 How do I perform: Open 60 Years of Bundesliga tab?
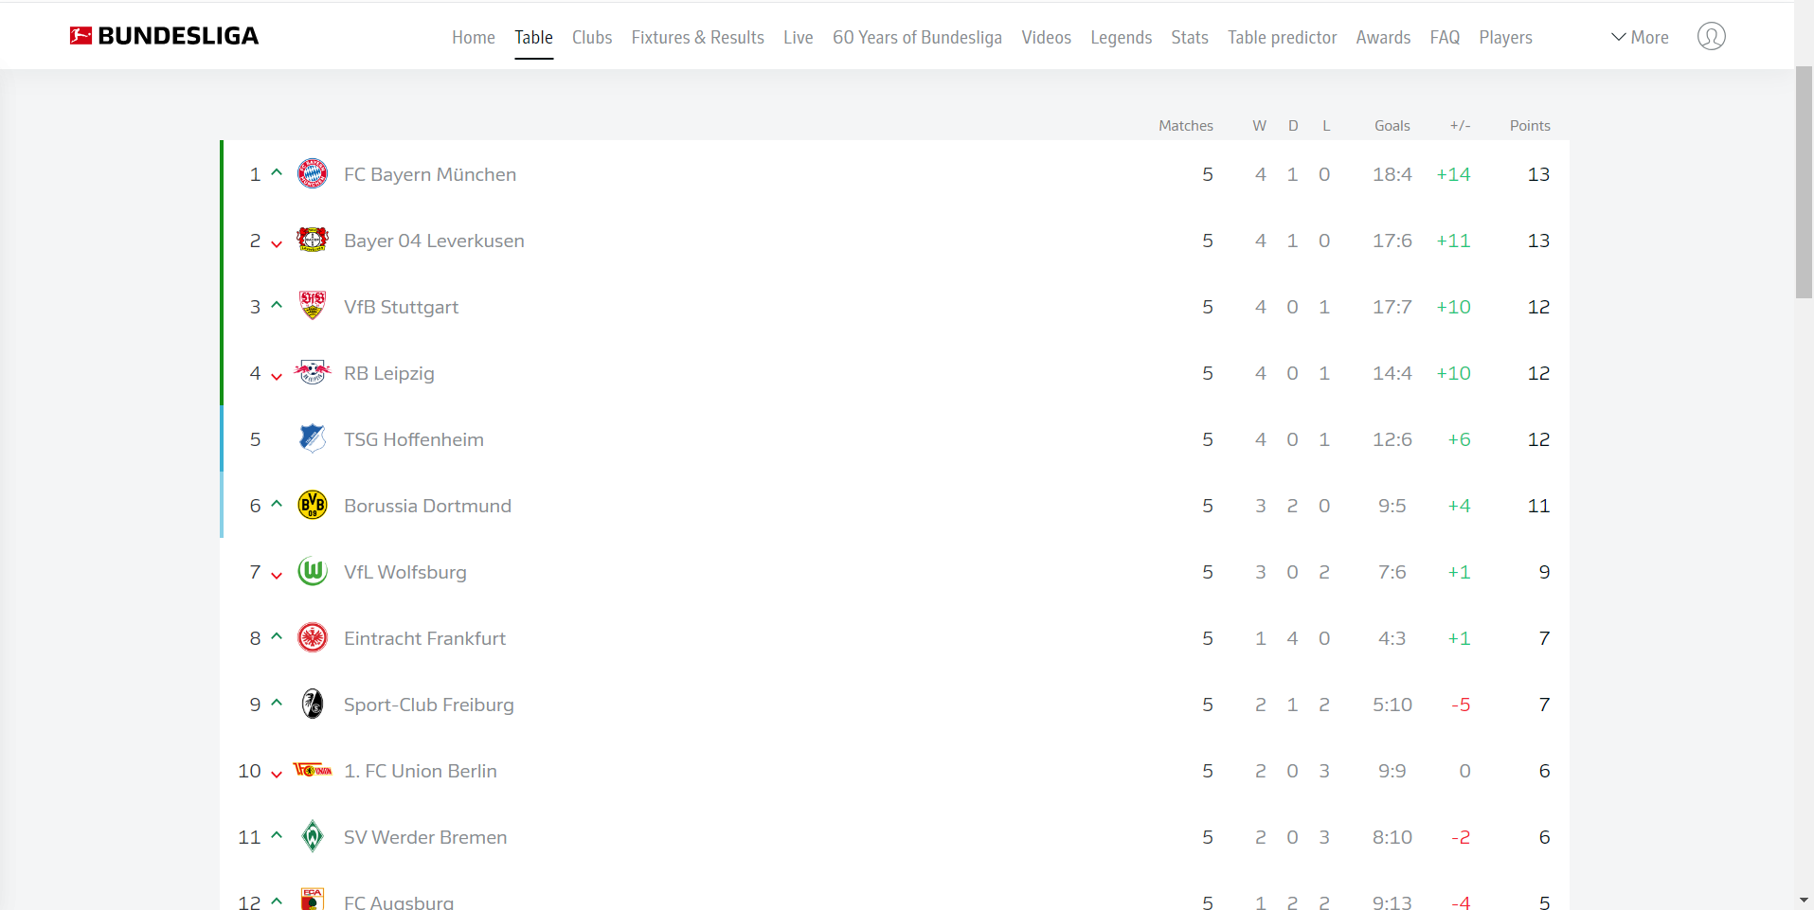[917, 37]
